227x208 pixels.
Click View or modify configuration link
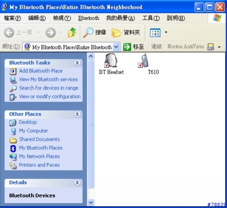pyautogui.click(x=50, y=97)
